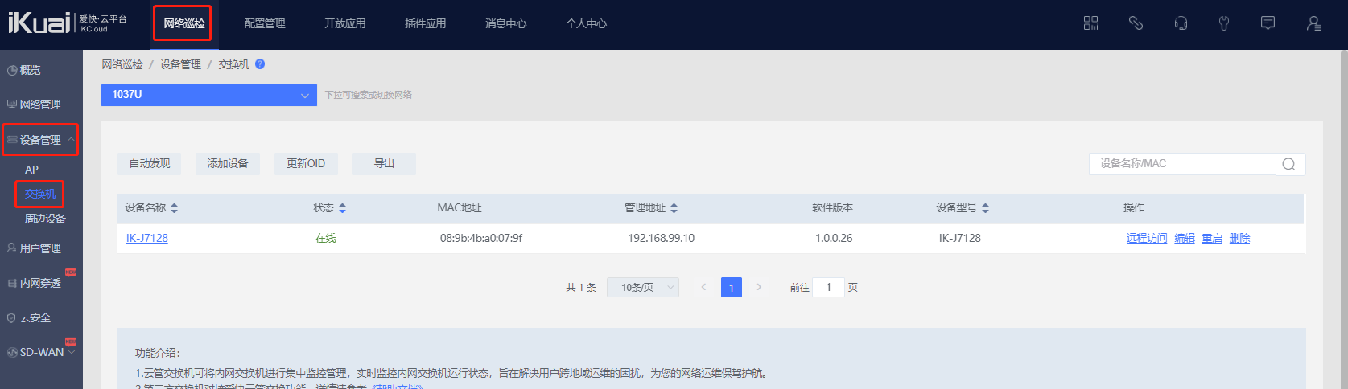
Task: Click 远程访问 for IK-J7128
Action: (1147, 238)
